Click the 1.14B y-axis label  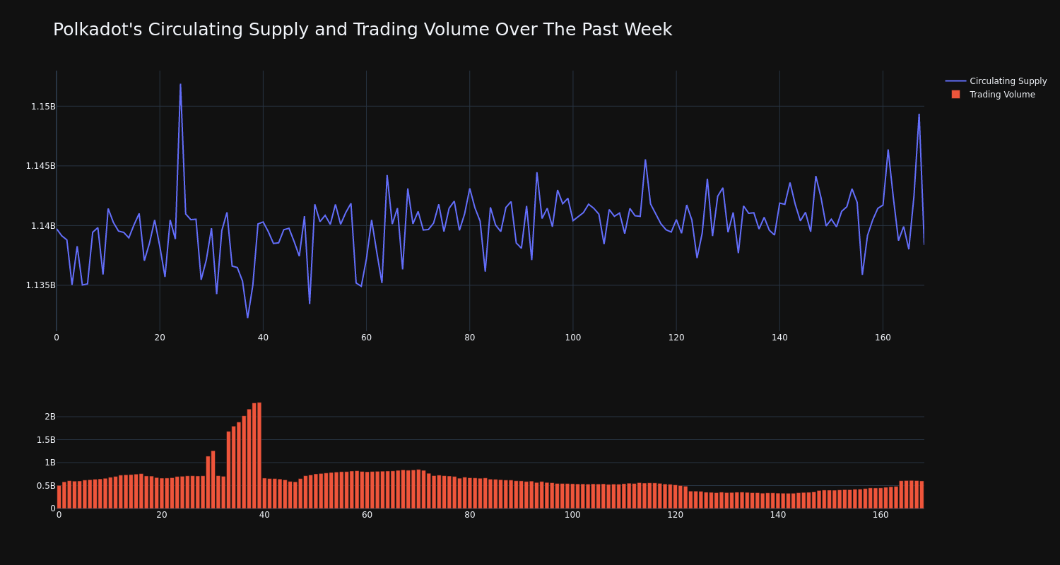tap(43, 226)
